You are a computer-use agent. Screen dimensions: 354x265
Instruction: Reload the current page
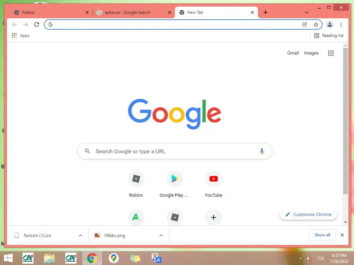click(x=37, y=24)
